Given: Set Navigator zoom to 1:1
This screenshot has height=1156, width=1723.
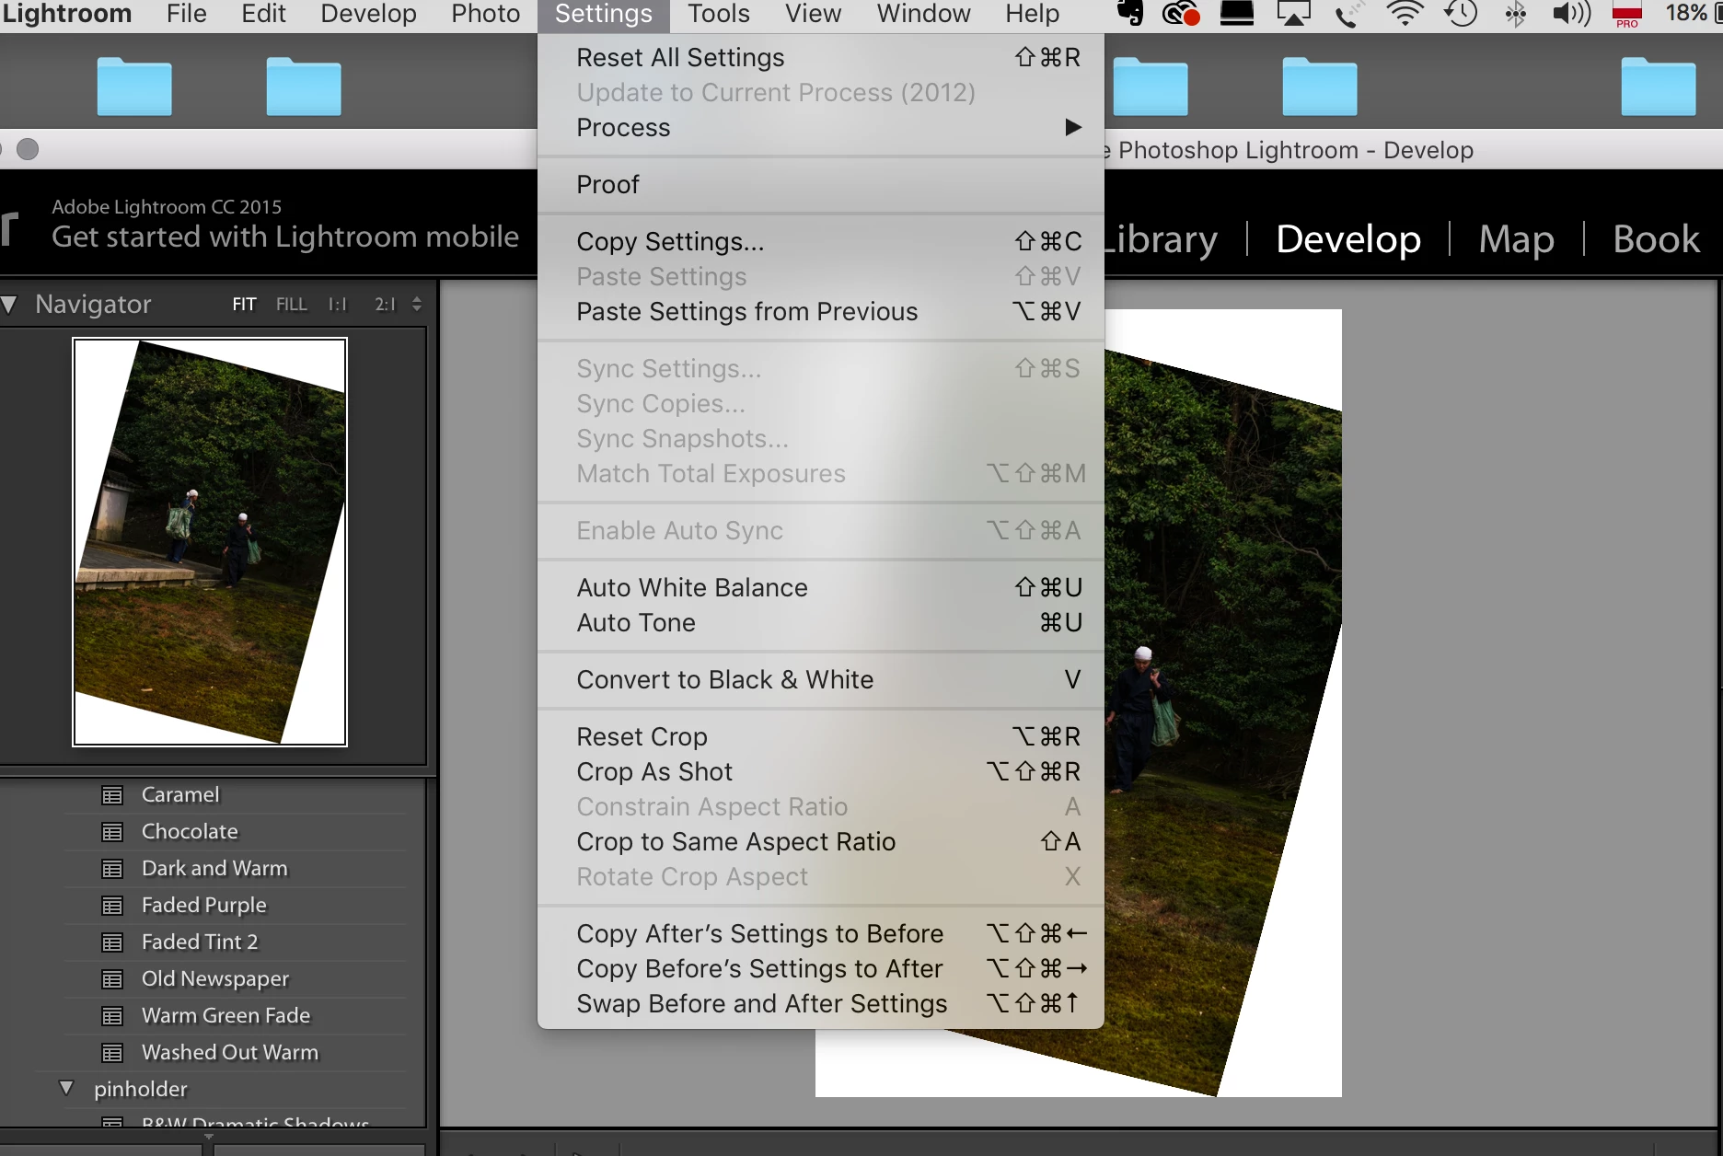Looking at the screenshot, I should [x=338, y=304].
